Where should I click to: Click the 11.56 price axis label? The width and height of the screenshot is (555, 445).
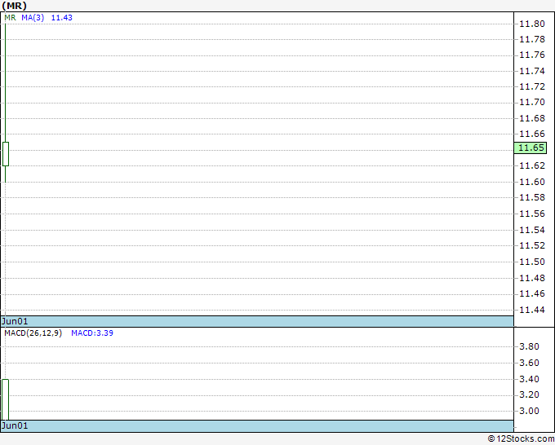pos(531,214)
